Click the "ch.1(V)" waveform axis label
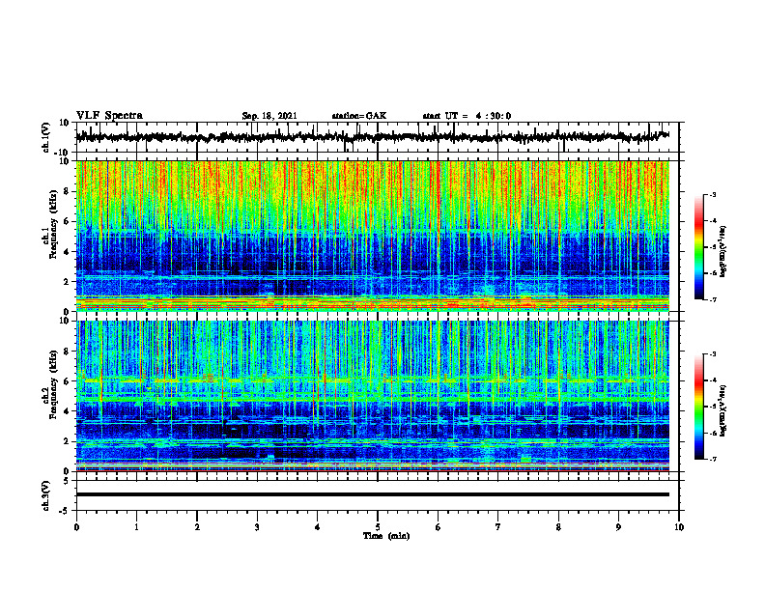The height and width of the screenshot is (591, 765). pos(46,137)
